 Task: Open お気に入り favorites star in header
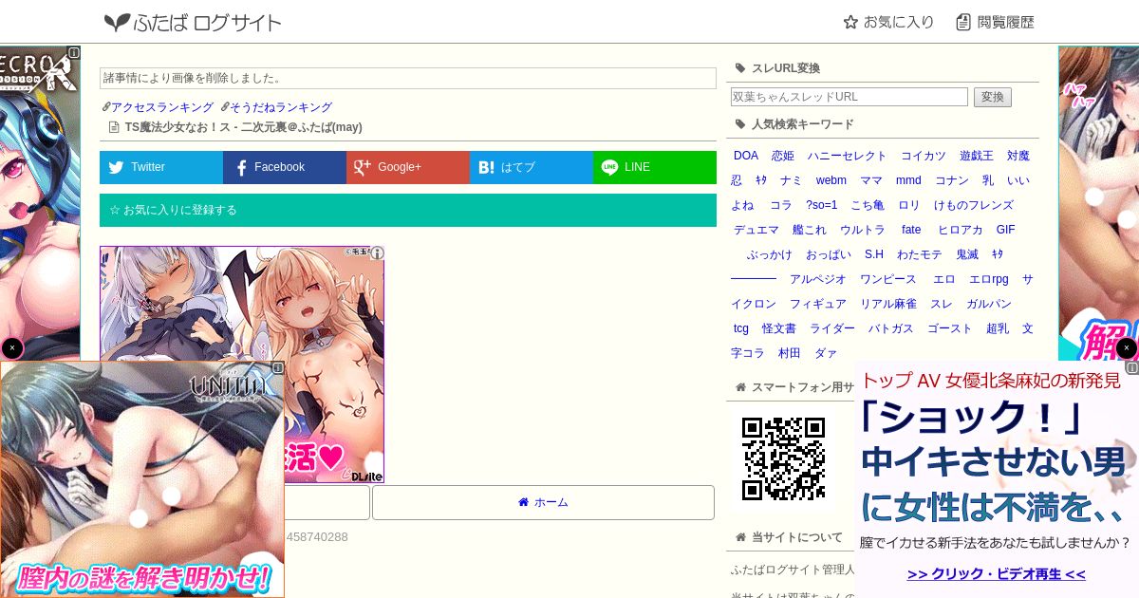pos(888,22)
